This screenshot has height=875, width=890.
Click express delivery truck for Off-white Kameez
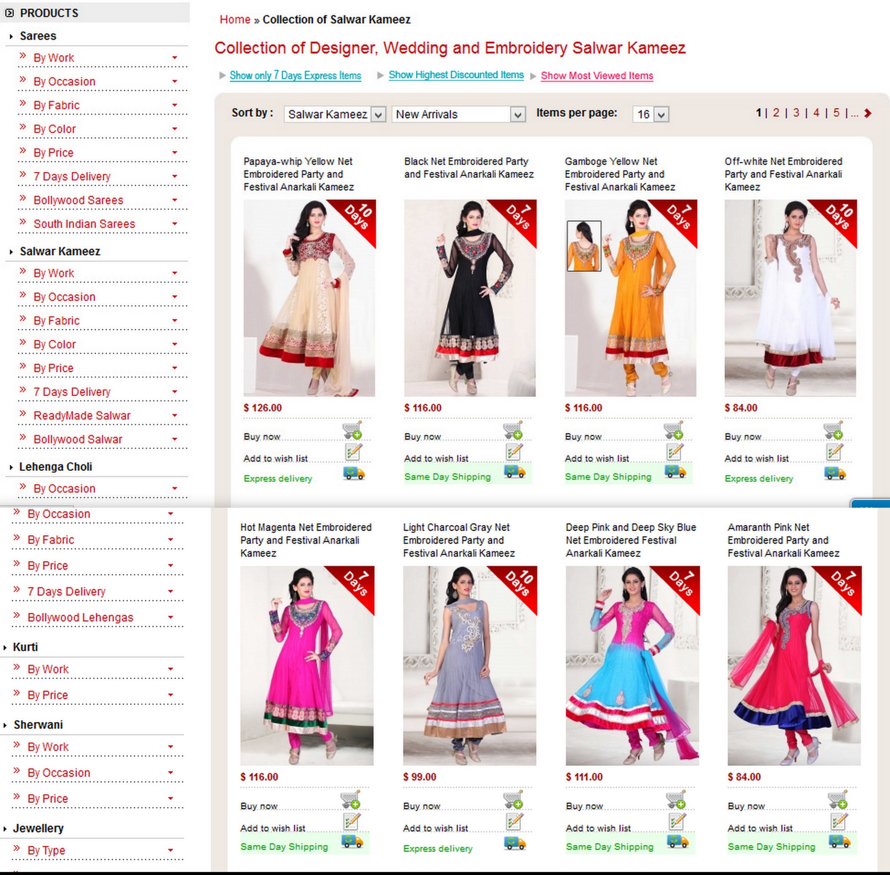(x=835, y=473)
